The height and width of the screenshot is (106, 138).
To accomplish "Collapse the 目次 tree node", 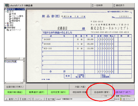I will (6, 12).
